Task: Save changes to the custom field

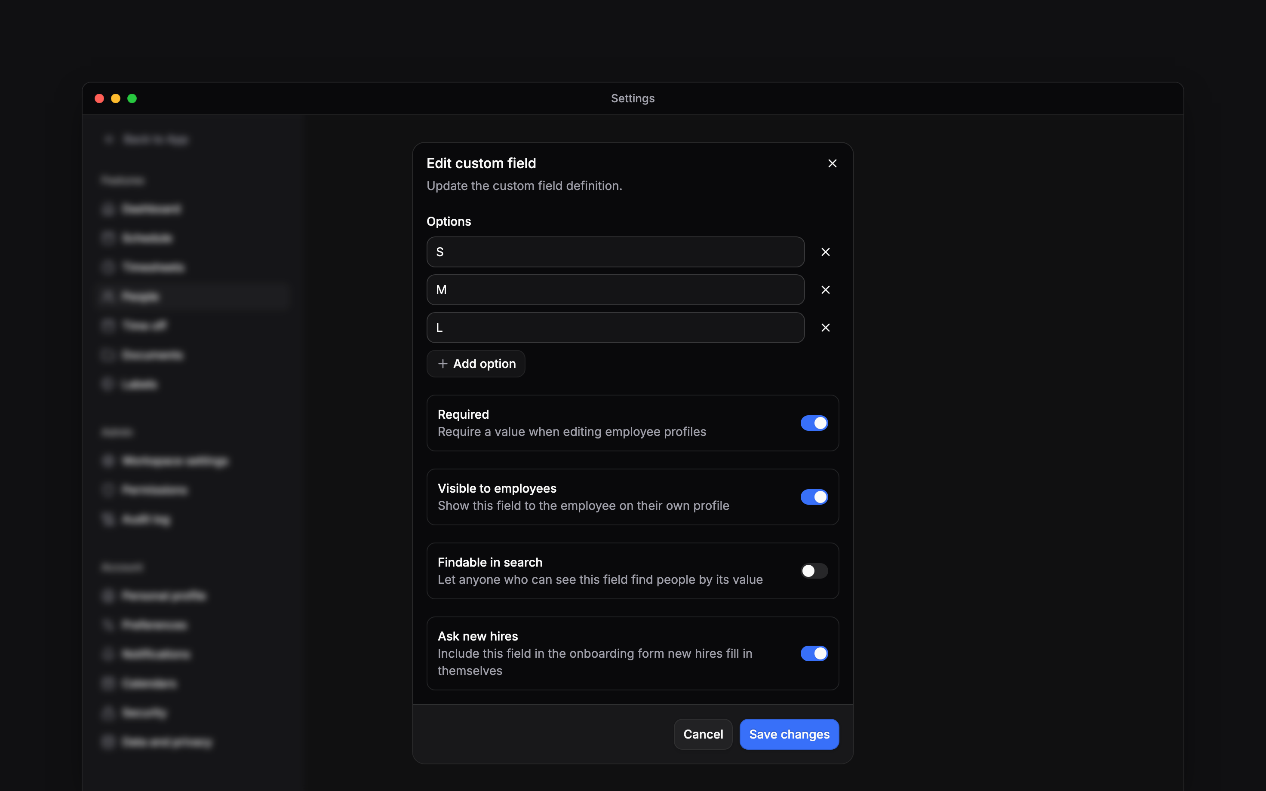Action: coord(789,734)
